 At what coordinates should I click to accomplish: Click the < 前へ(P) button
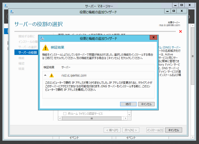(112, 130)
